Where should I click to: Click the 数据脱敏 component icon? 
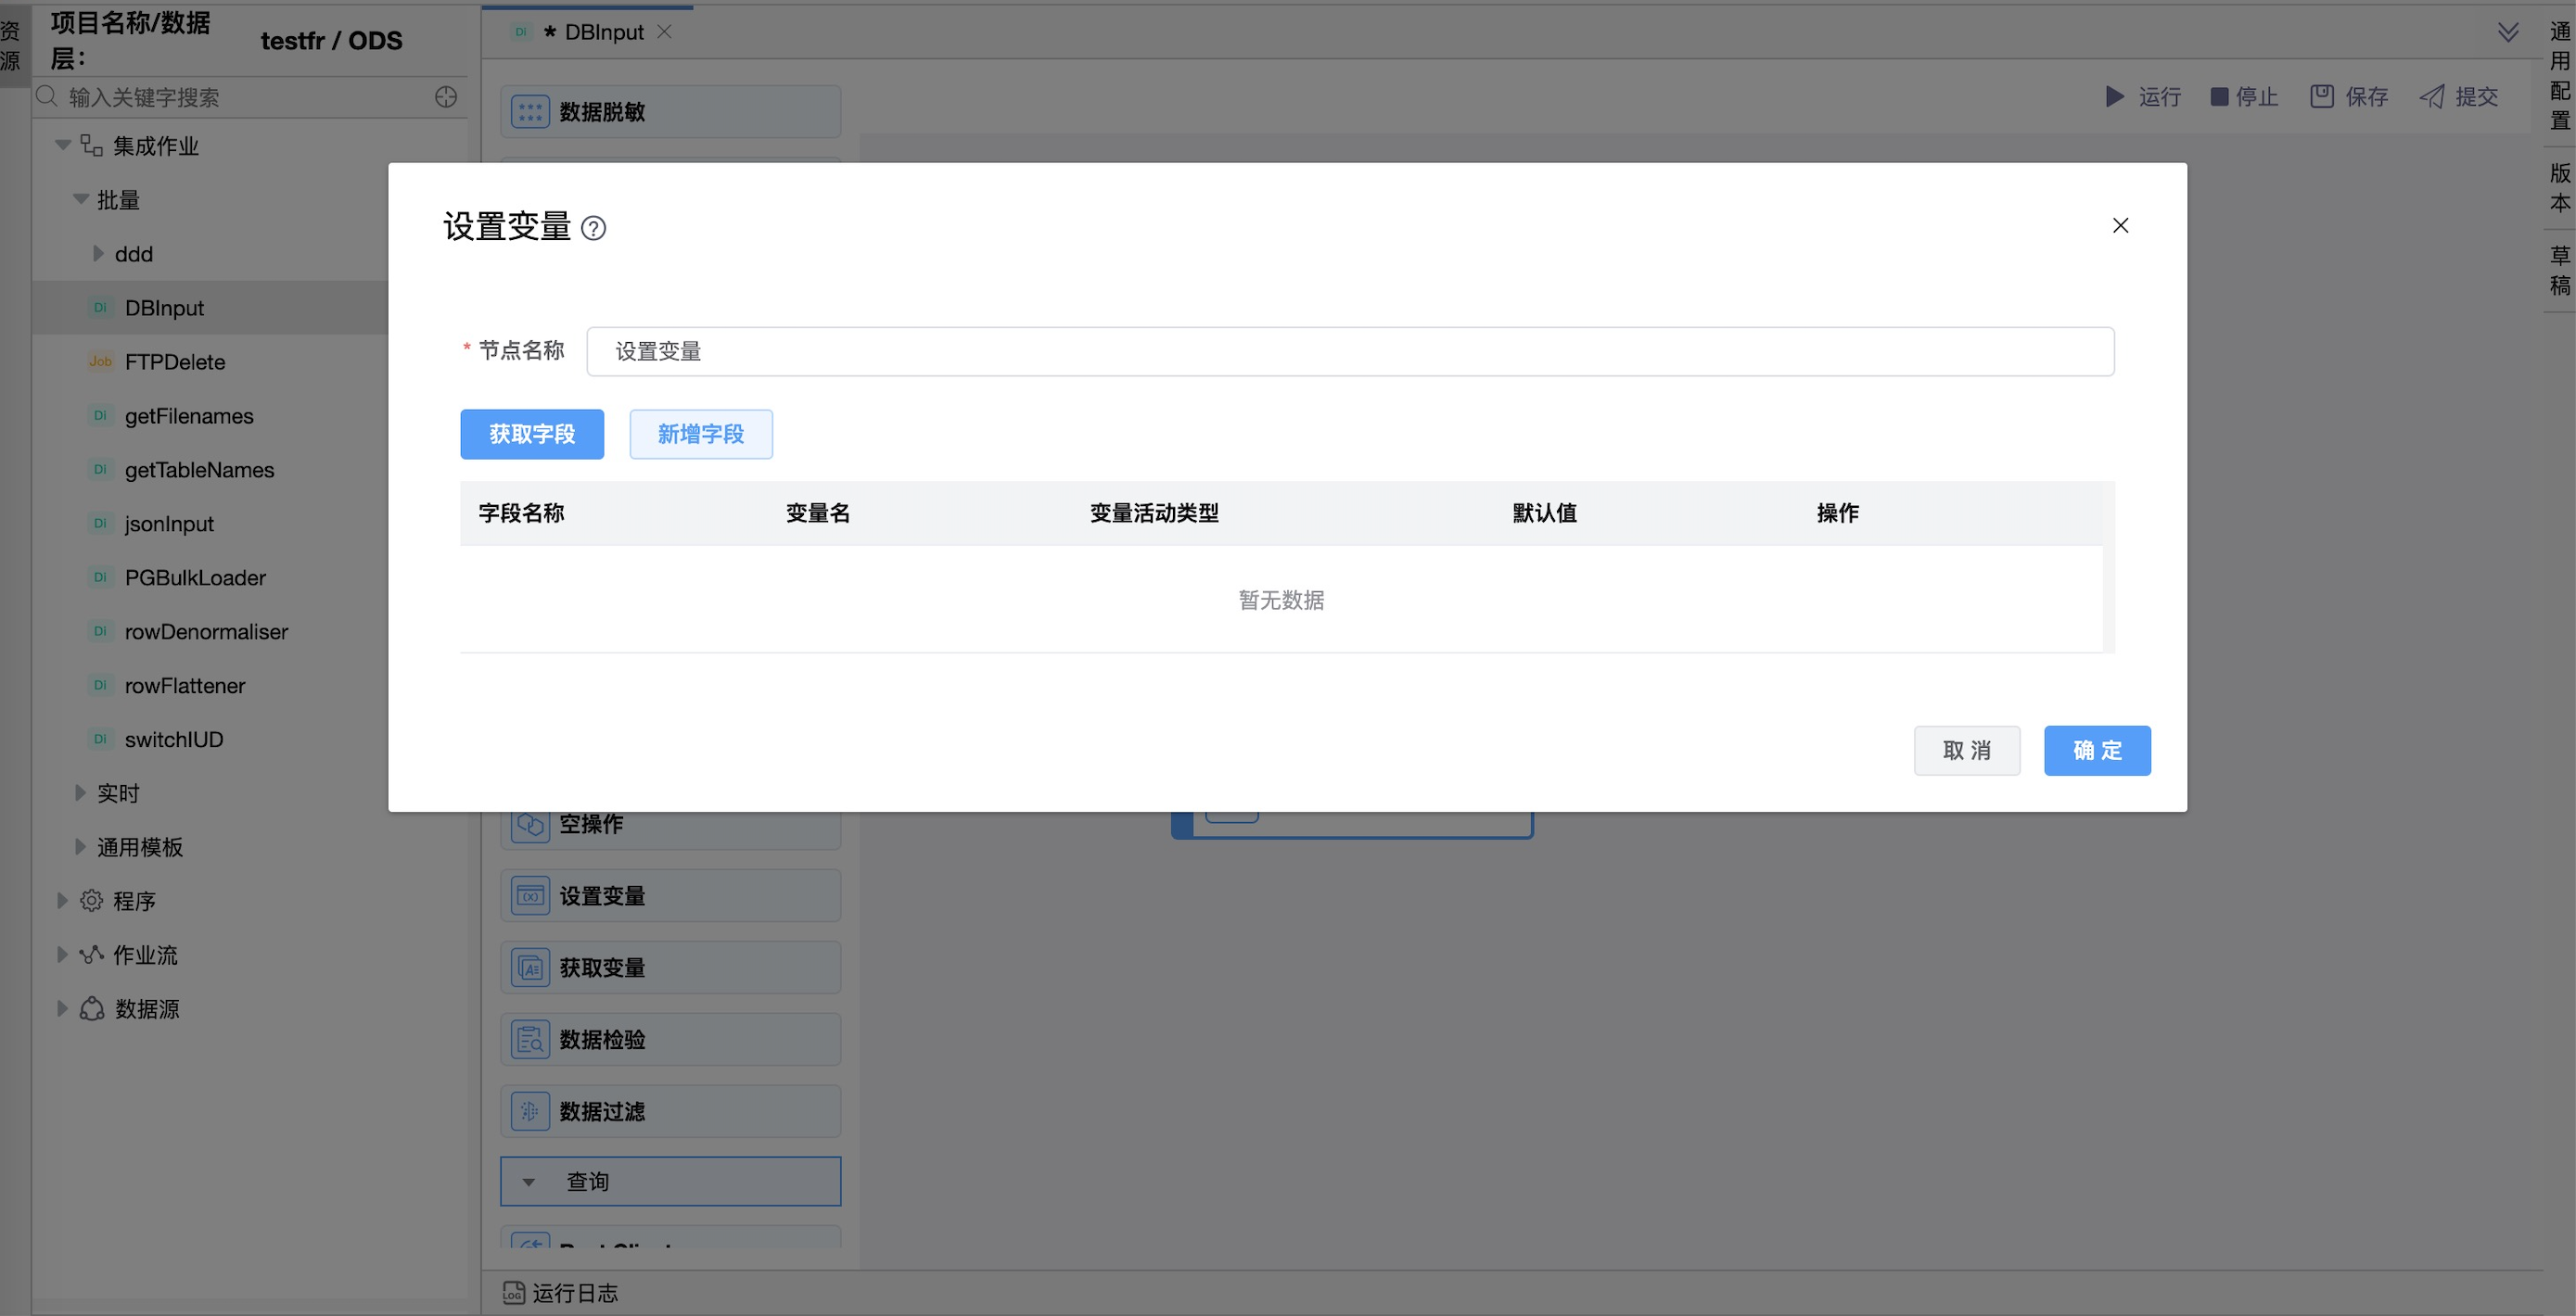[x=530, y=112]
